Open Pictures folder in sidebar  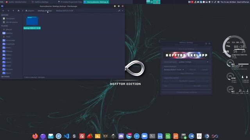pos(9,51)
